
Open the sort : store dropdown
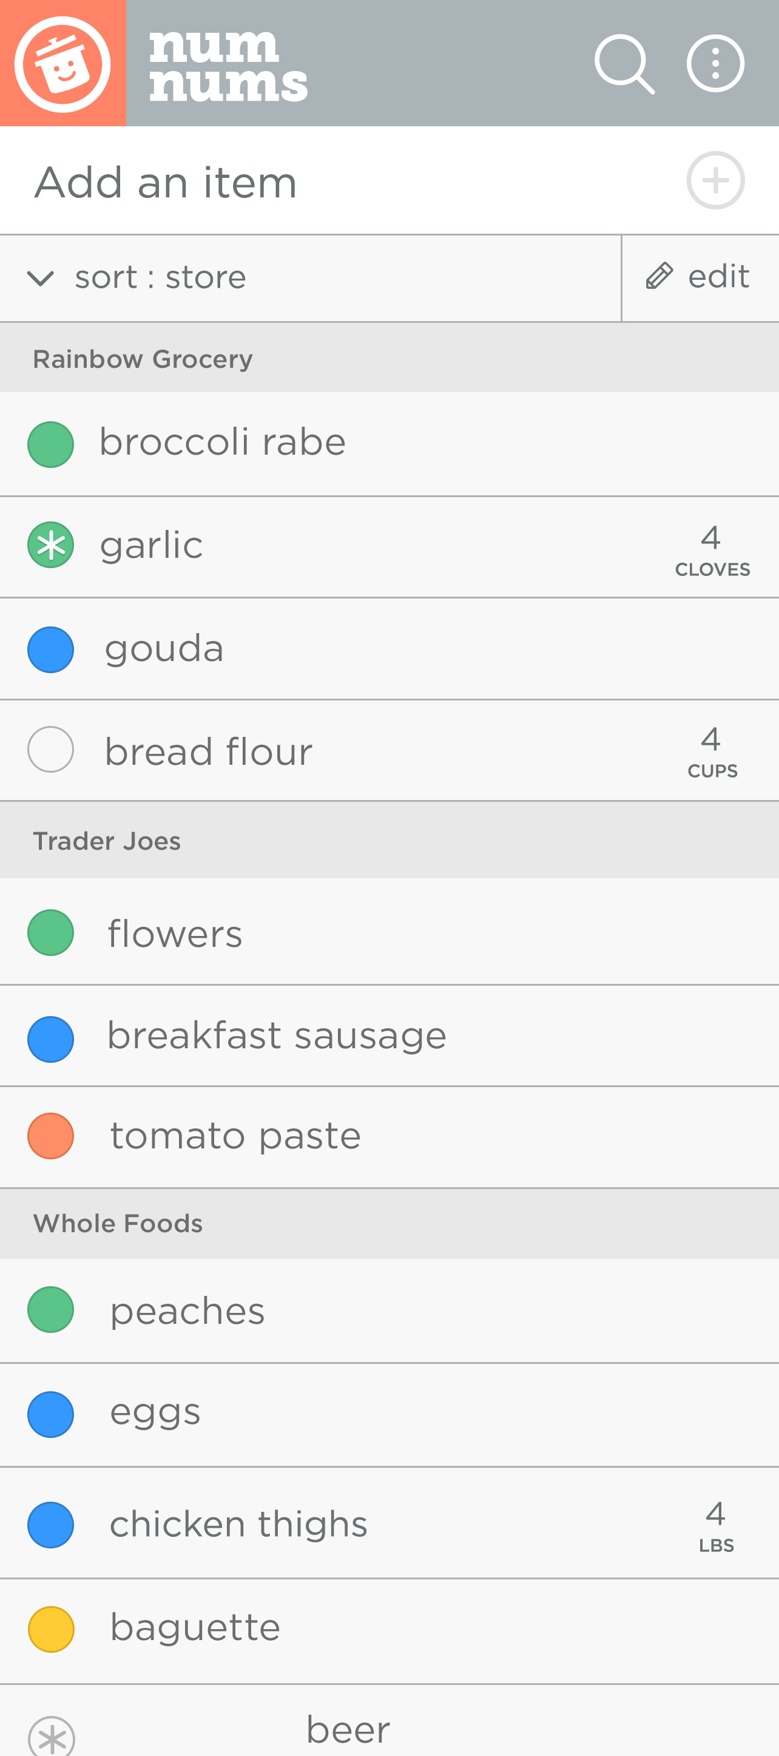[160, 277]
